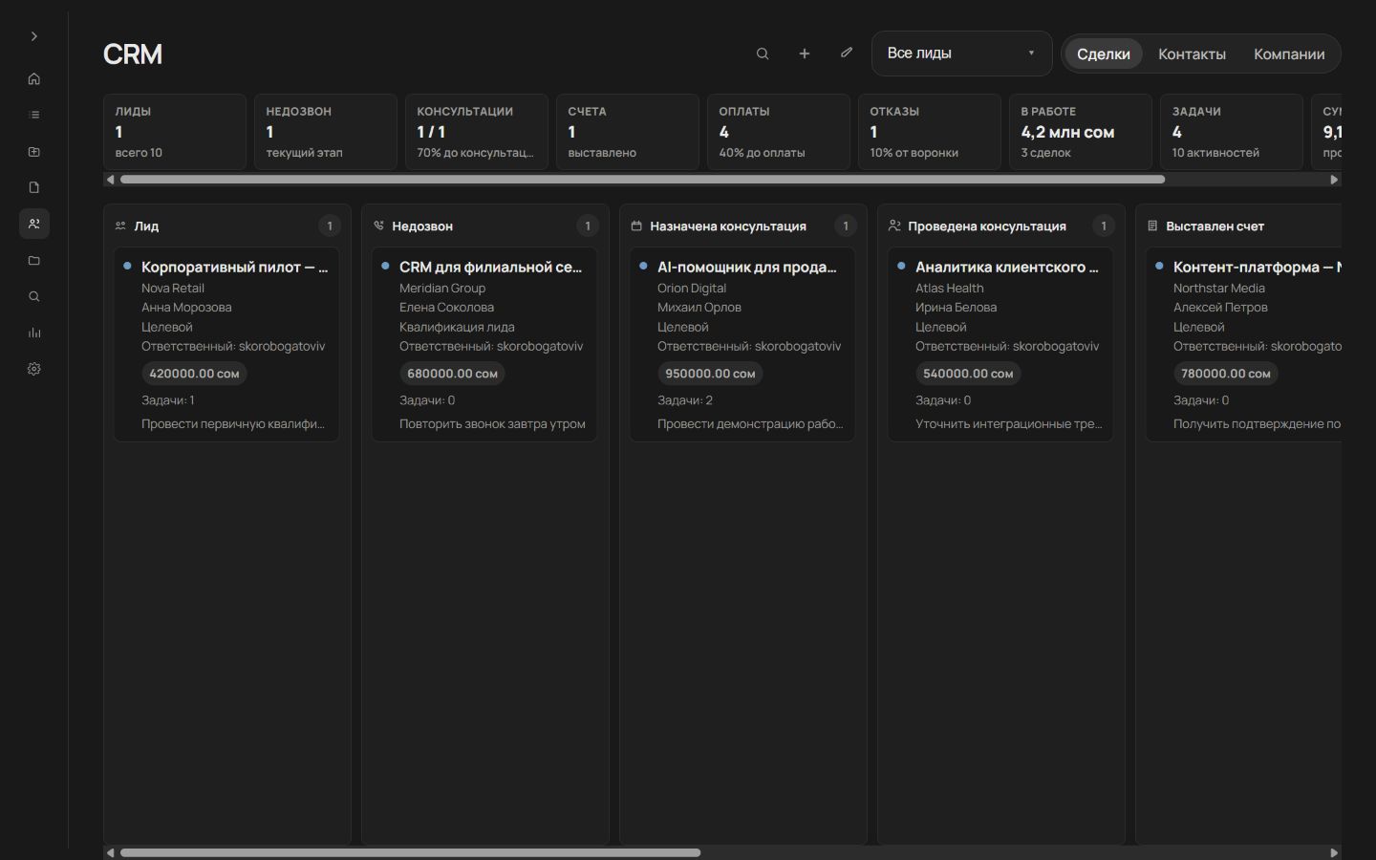Click the ОТКАЗЫ stat card
The width and height of the screenshot is (1376, 860).
tap(930, 132)
